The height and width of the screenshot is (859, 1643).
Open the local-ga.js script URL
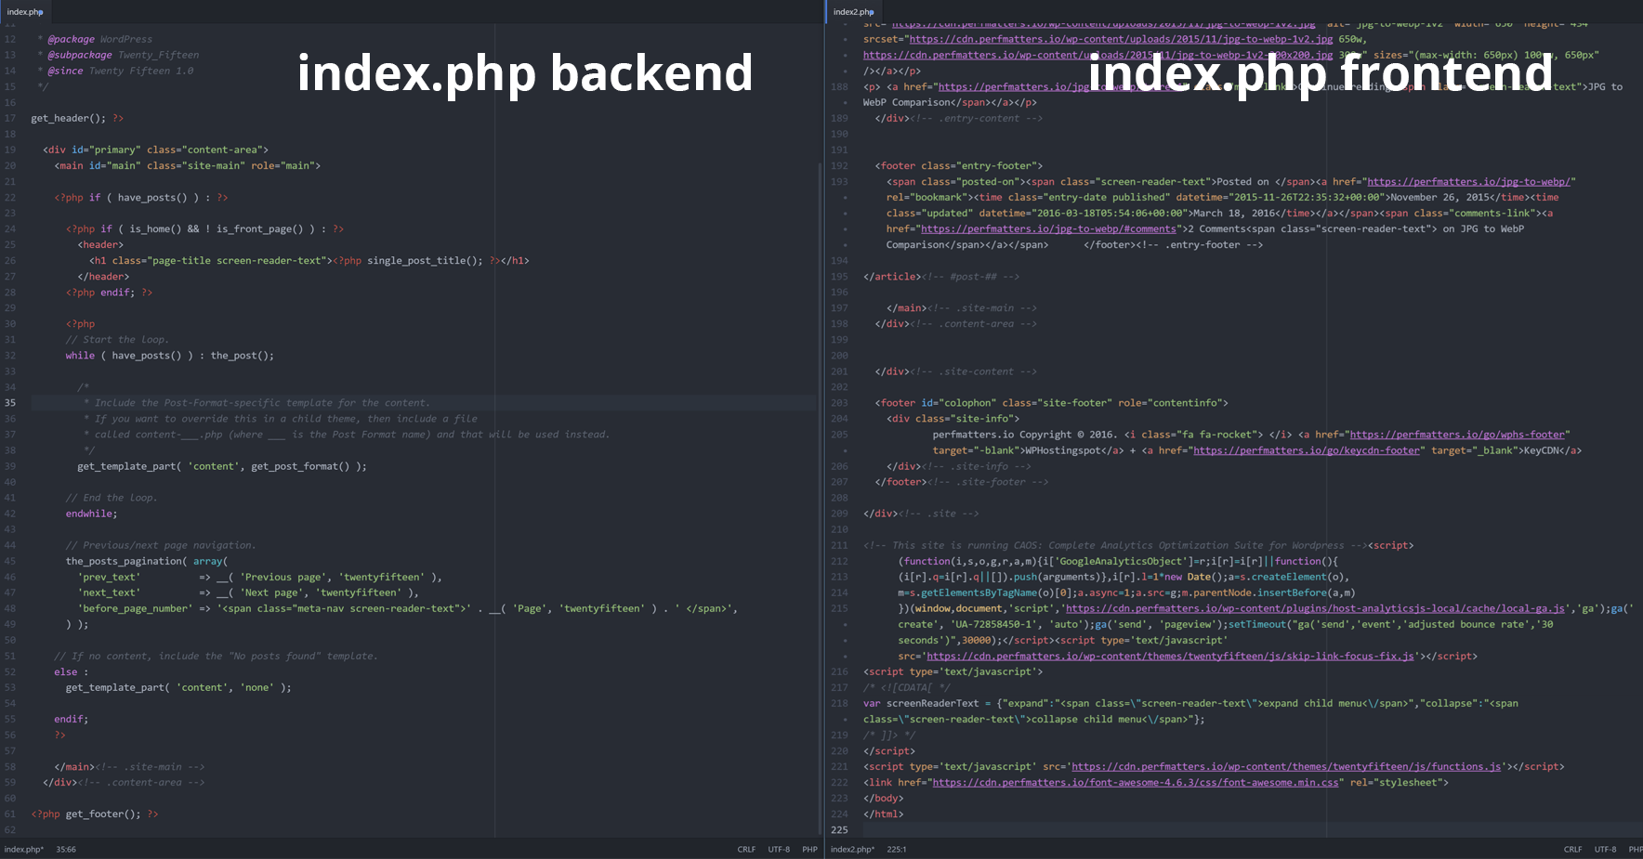point(1315,609)
